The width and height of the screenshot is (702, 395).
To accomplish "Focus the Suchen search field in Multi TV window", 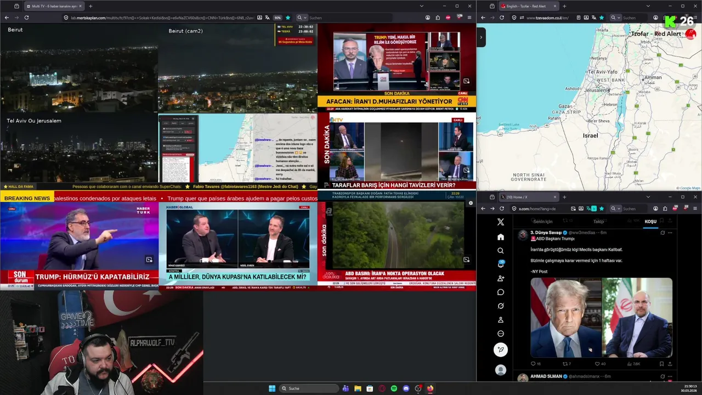I will 351,18.
